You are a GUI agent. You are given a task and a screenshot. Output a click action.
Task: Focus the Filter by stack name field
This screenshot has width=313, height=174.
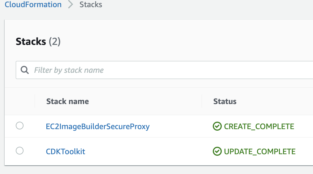point(165,70)
